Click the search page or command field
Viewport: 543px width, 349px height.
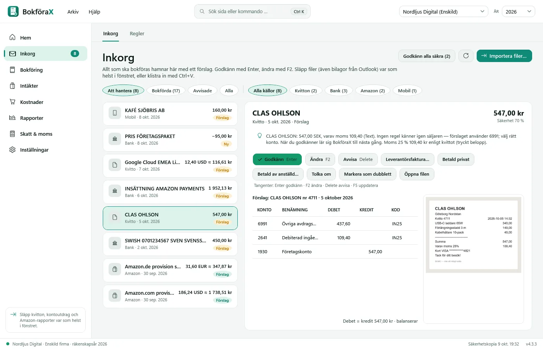point(252,12)
